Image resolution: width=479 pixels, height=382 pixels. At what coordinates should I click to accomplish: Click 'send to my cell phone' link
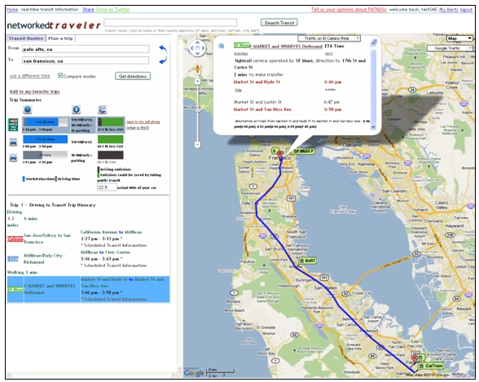click(x=143, y=122)
